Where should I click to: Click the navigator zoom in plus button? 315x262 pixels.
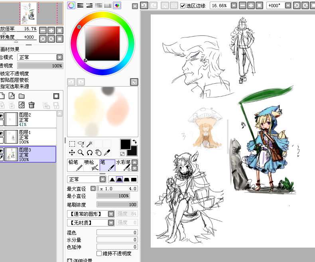coord(51,31)
